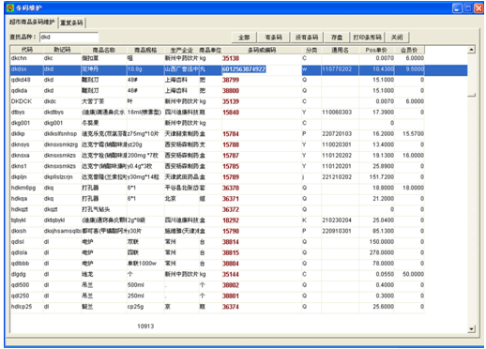The height and width of the screenshot is (349, 486).
Task: Click barcode 38800 in qdkda row
Action: coord(231,91)
